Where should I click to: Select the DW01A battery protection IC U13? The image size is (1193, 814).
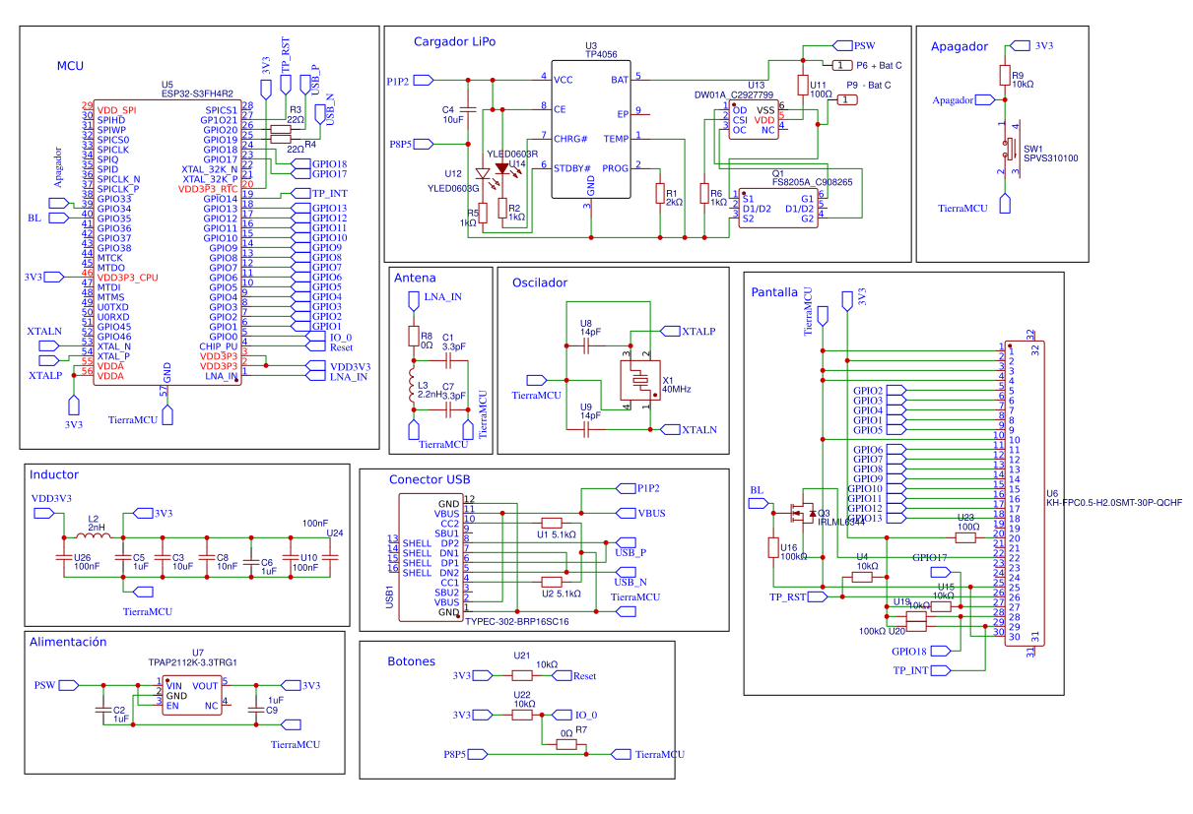754,118
